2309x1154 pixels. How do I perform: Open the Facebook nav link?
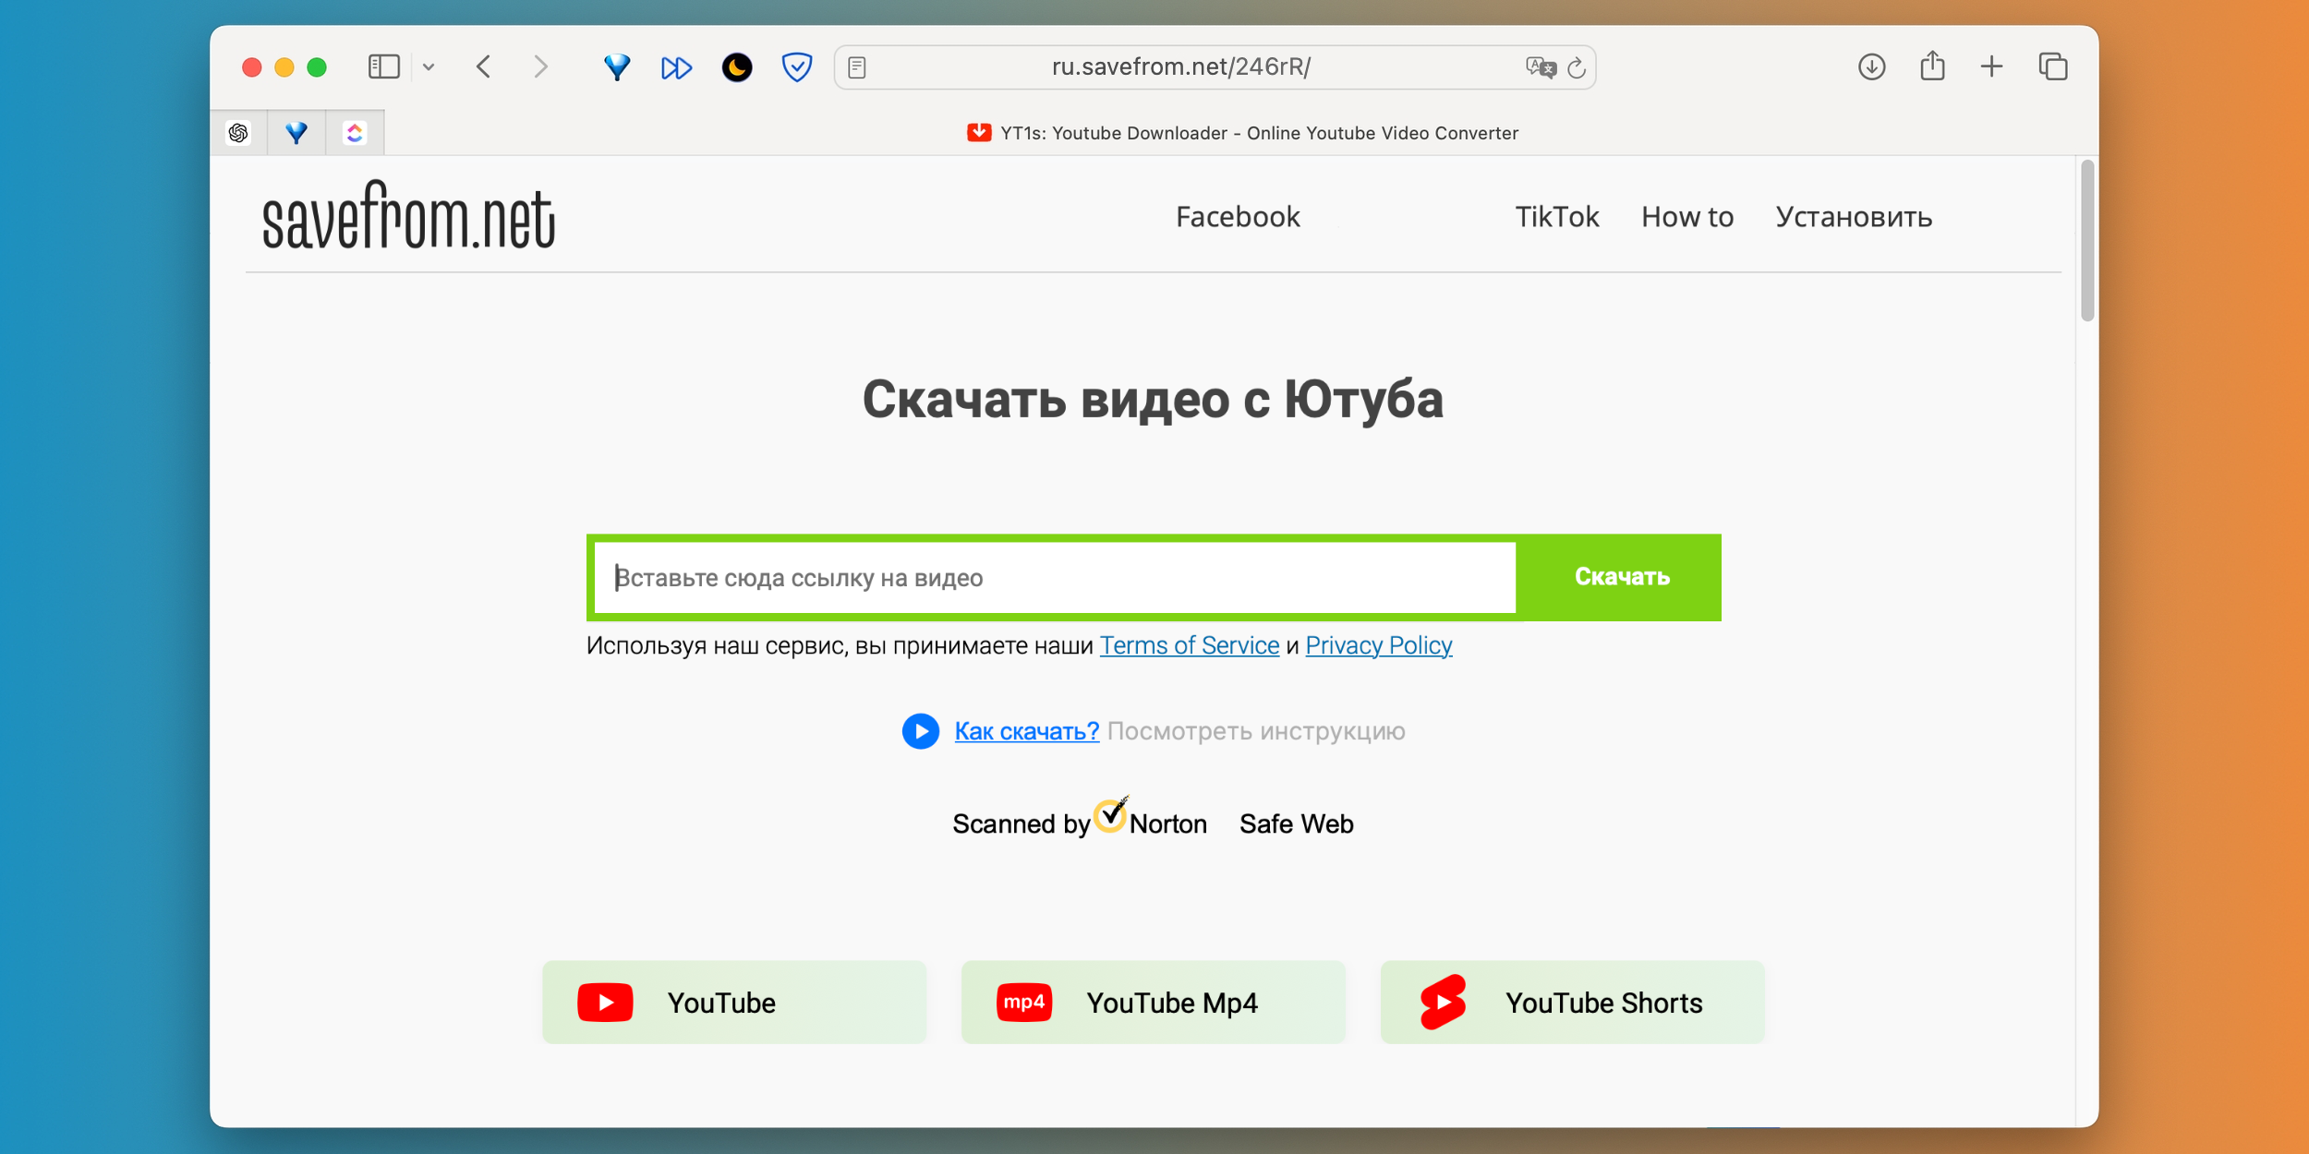1238,217
